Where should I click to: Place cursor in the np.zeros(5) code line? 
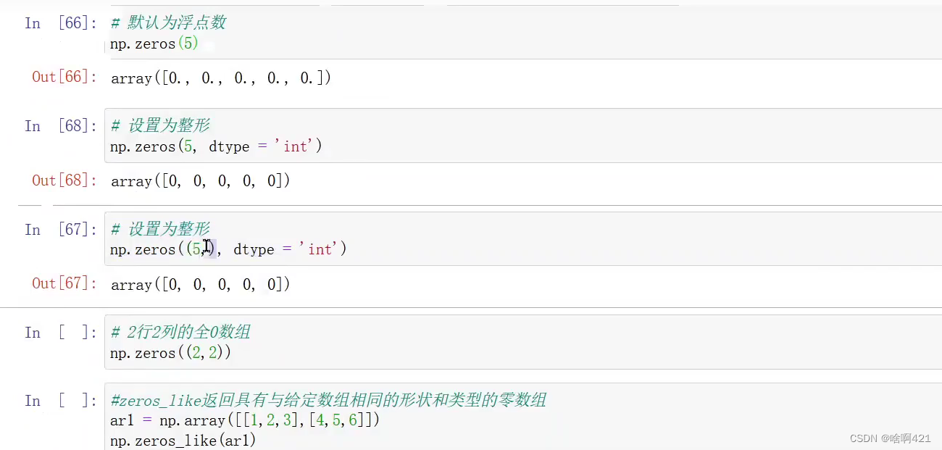pyautogui.click(x=154, y=43)
